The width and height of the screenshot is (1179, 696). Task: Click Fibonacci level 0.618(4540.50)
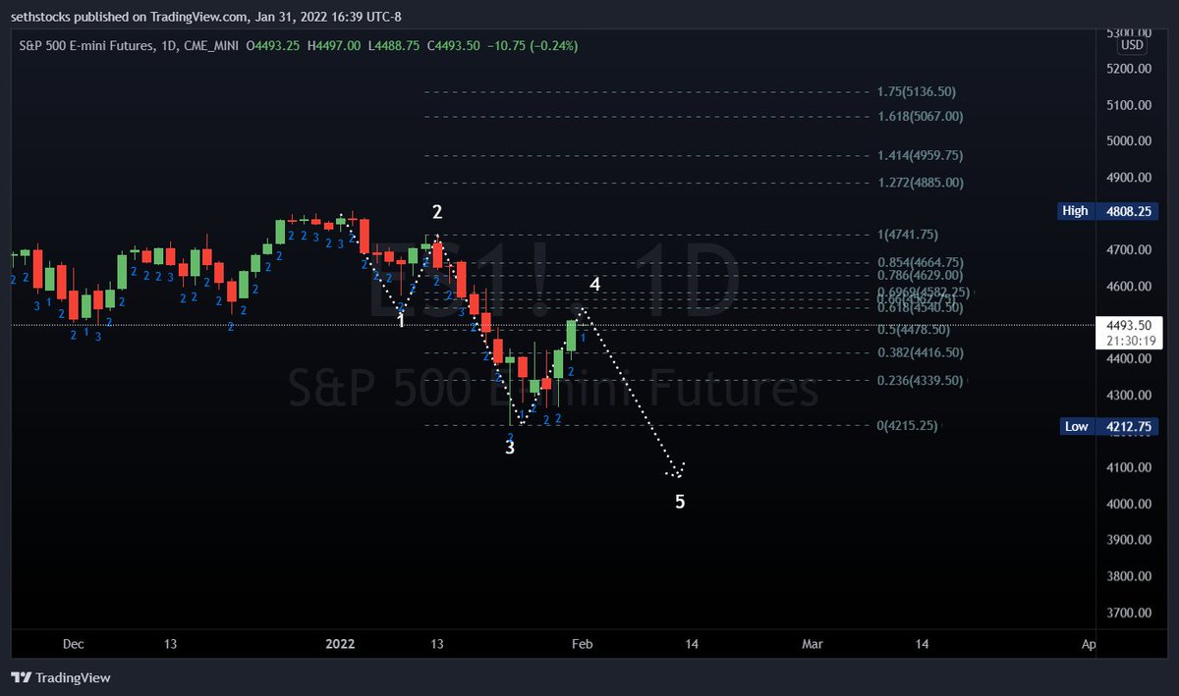click(x=920, y=307)
